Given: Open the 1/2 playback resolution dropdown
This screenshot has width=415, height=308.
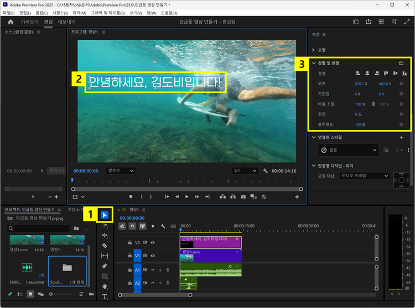Looking at the screenshot, I should coord(245,171).
